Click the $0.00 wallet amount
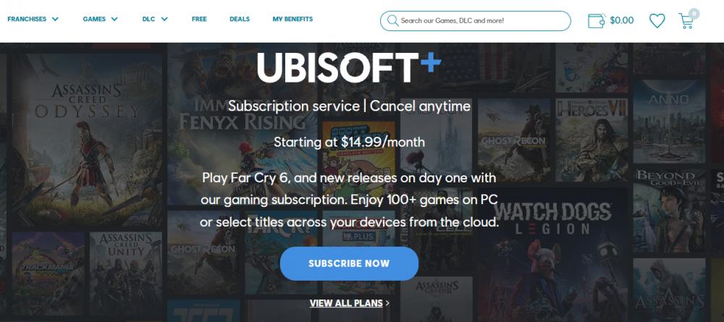Screen dimensions: 724x322 click(621, 20)
